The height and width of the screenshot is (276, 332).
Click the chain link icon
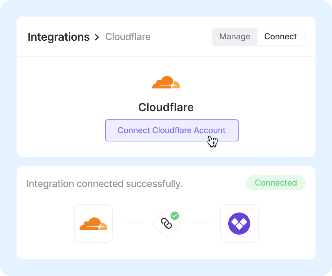pos(166,224)
